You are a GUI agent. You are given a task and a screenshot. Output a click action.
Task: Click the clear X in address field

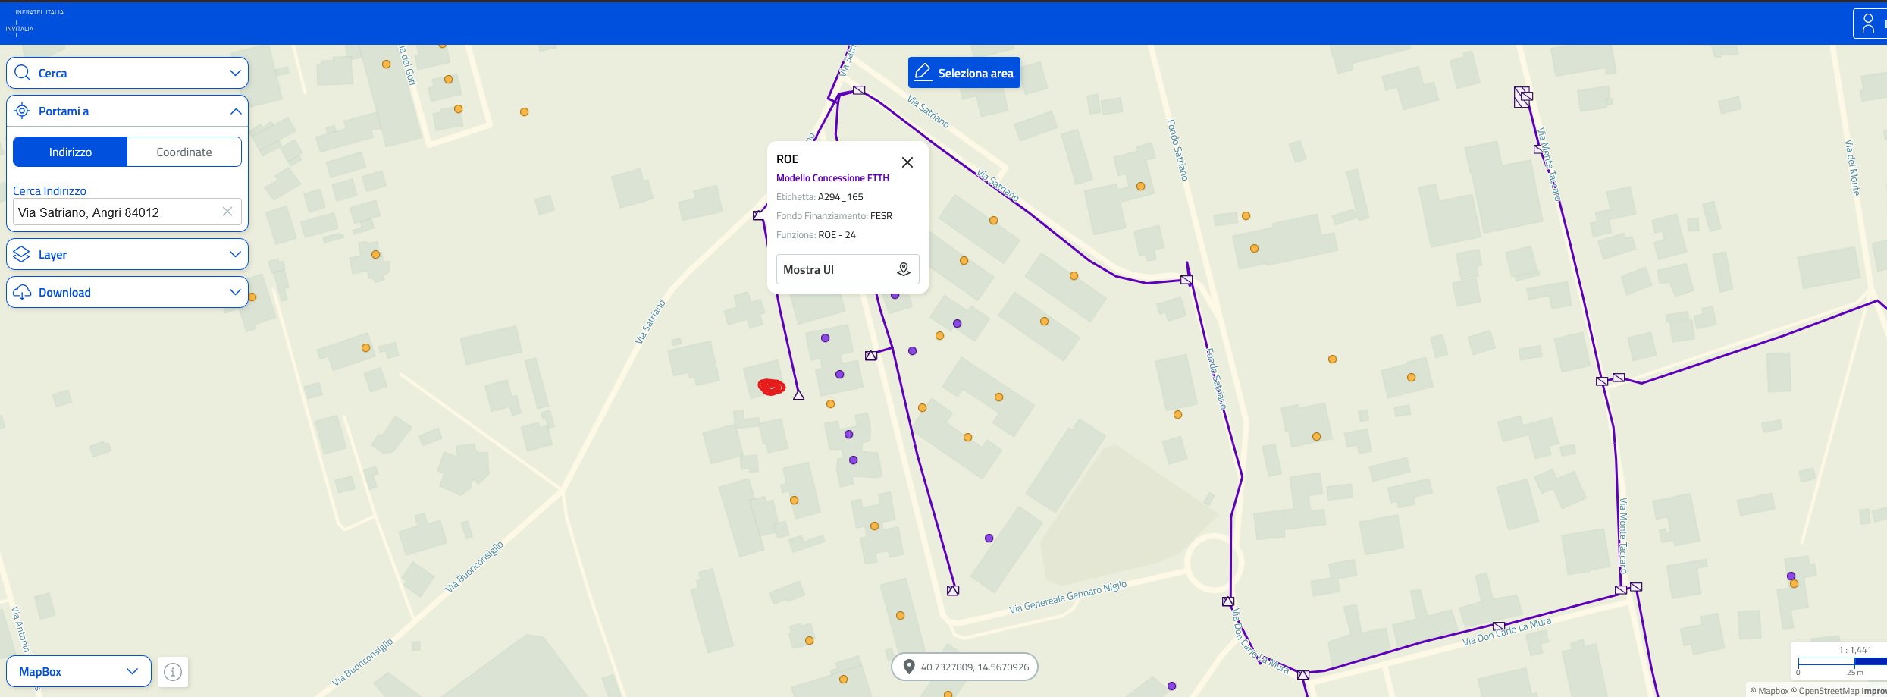point(227,212)
